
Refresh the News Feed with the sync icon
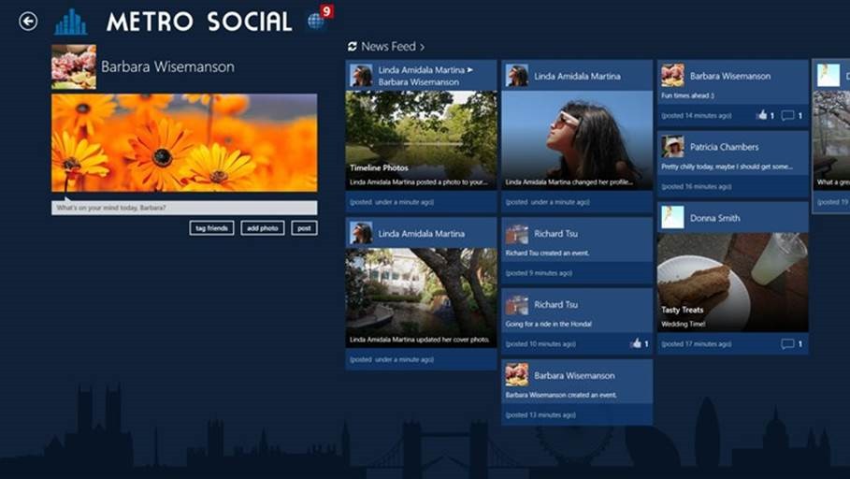point(352,47)
